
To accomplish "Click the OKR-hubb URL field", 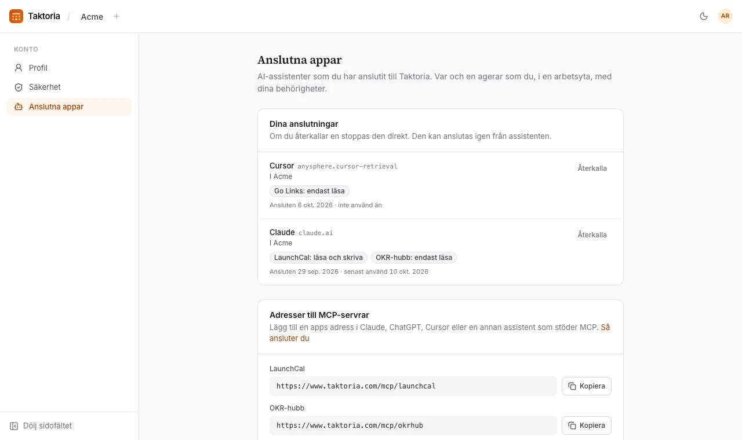I will pyautogui.click(x=413, y=426).
